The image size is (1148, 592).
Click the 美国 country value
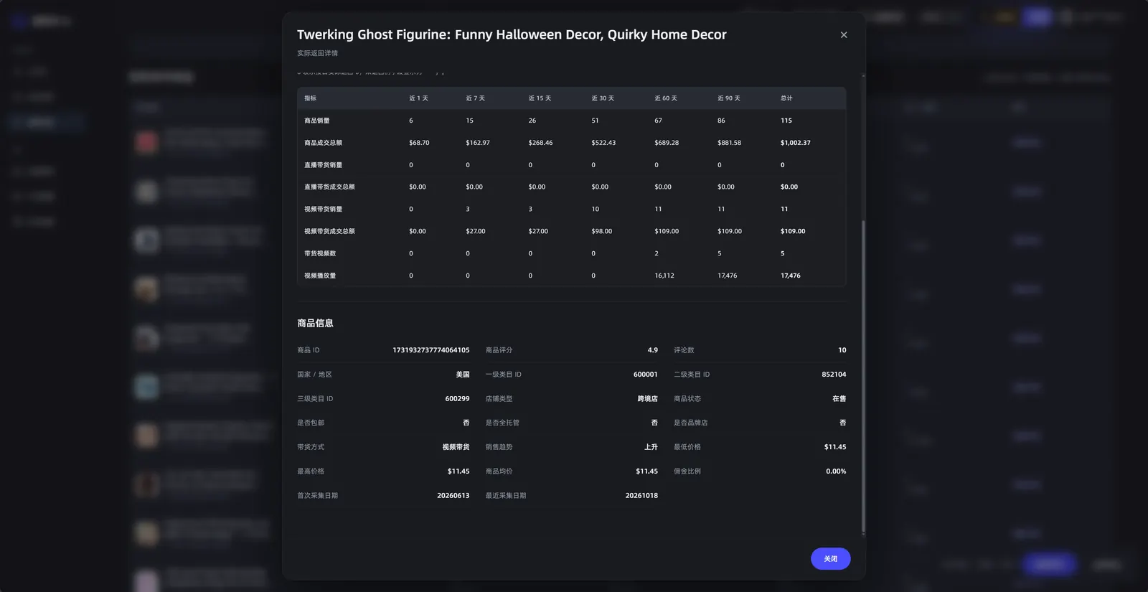click(x=463, y=375)
